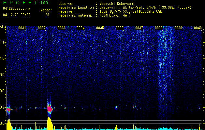Click the 0833 time marker
205x130 pixels.
[61, 28]
